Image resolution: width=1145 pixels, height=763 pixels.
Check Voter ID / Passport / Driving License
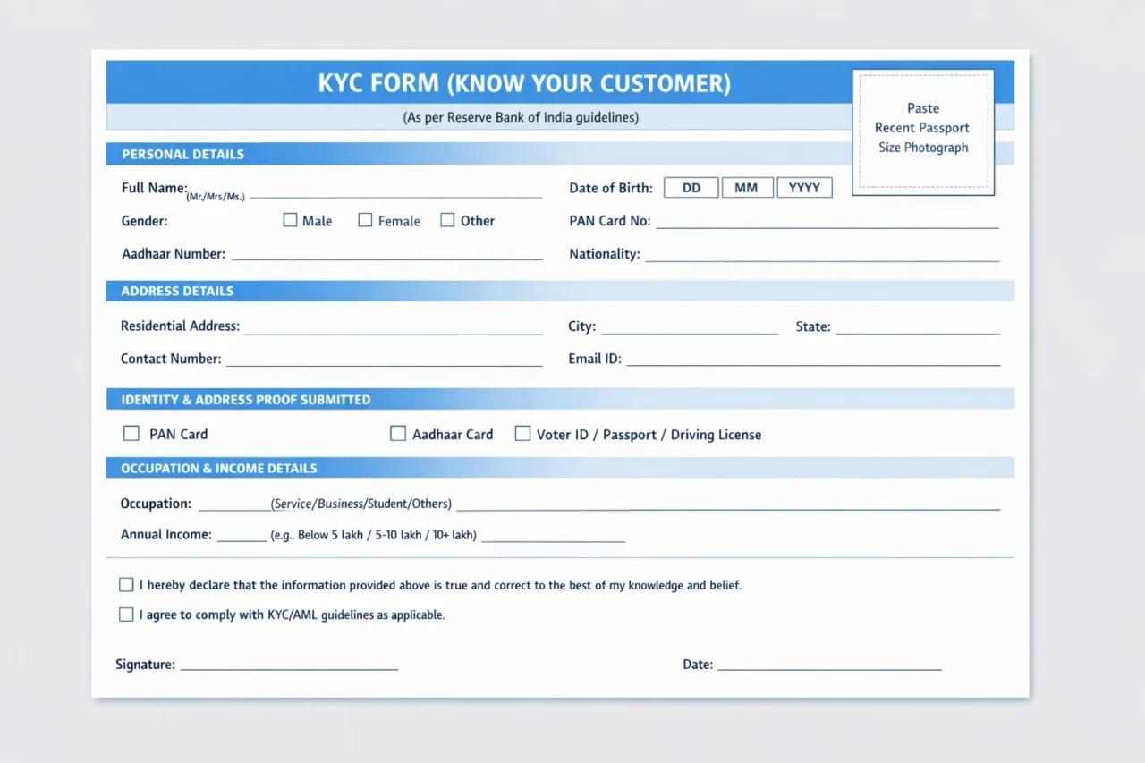point(522,432)
